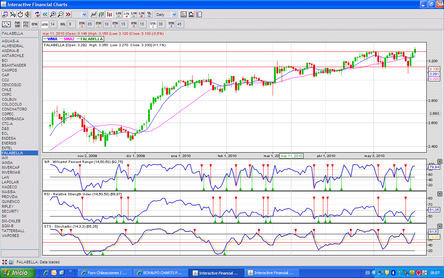Click the zoom out magnifier
Screen dimensions: 444x278
tap(60, 15)
